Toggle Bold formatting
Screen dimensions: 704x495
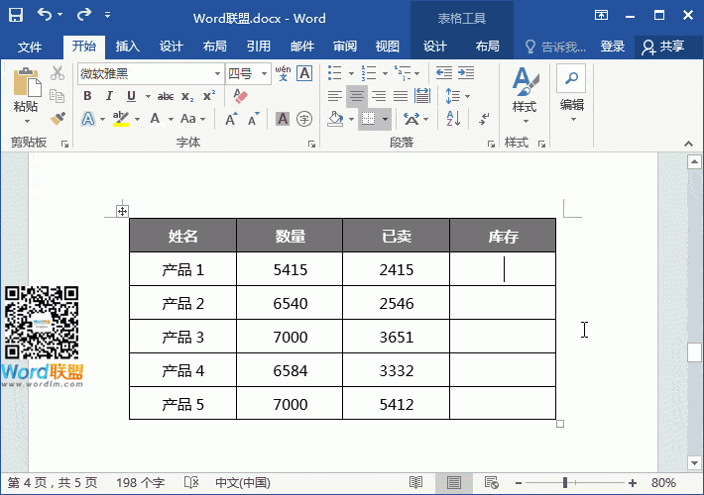click(x=87, y=96)
